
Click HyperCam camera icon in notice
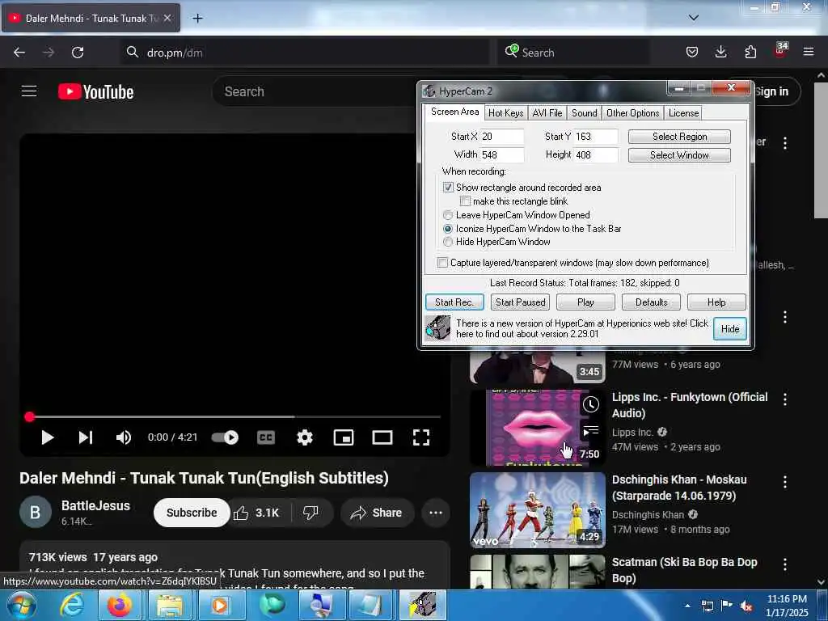coord(437,328)
